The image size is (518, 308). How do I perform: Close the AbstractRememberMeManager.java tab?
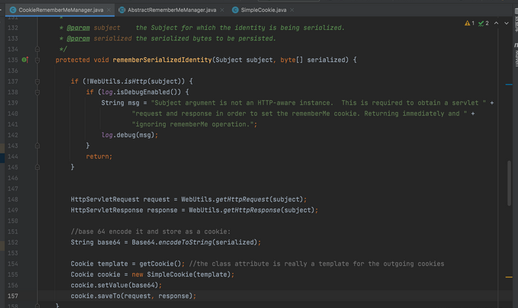(222, 10)
